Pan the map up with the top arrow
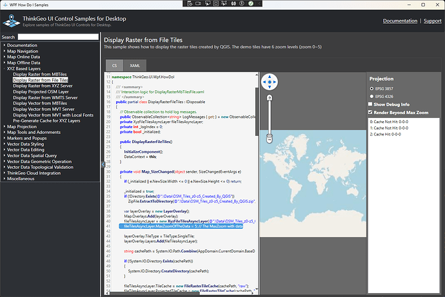The height and width of the screenshot is (297, 445). pyautogui.click(x=270, y=77)
